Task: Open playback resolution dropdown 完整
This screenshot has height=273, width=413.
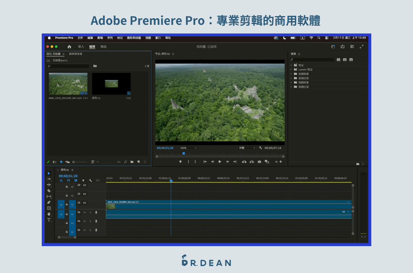Action: coord(247,148)
